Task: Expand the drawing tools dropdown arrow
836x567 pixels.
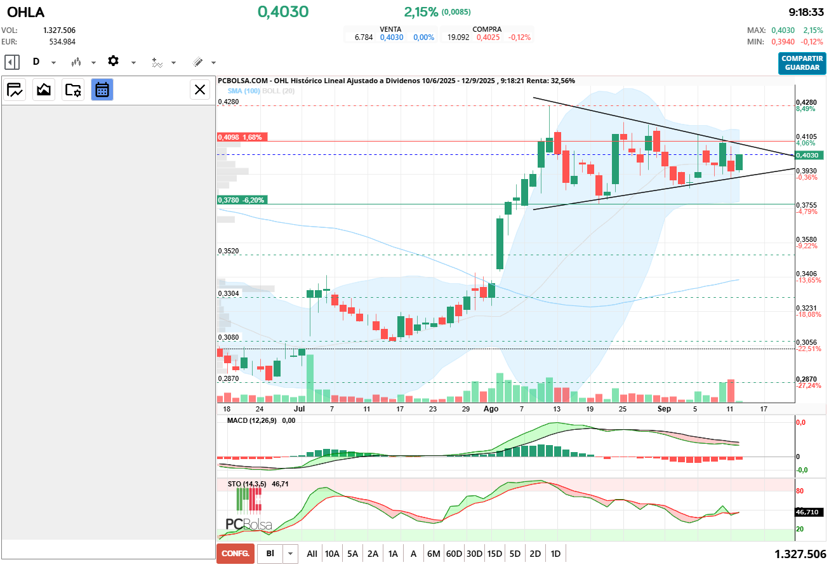Action: [213, 63]
